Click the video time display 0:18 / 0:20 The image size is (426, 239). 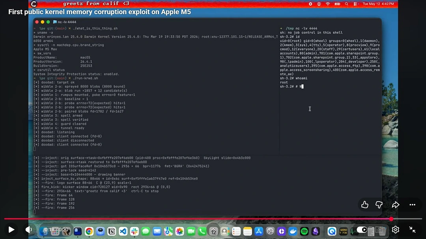[56, 230]
